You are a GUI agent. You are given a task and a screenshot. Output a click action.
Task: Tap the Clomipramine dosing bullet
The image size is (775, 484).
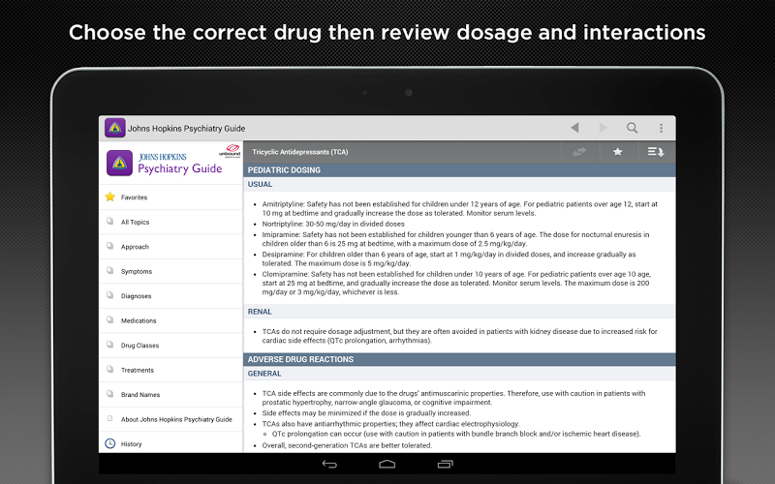[456, 283]
